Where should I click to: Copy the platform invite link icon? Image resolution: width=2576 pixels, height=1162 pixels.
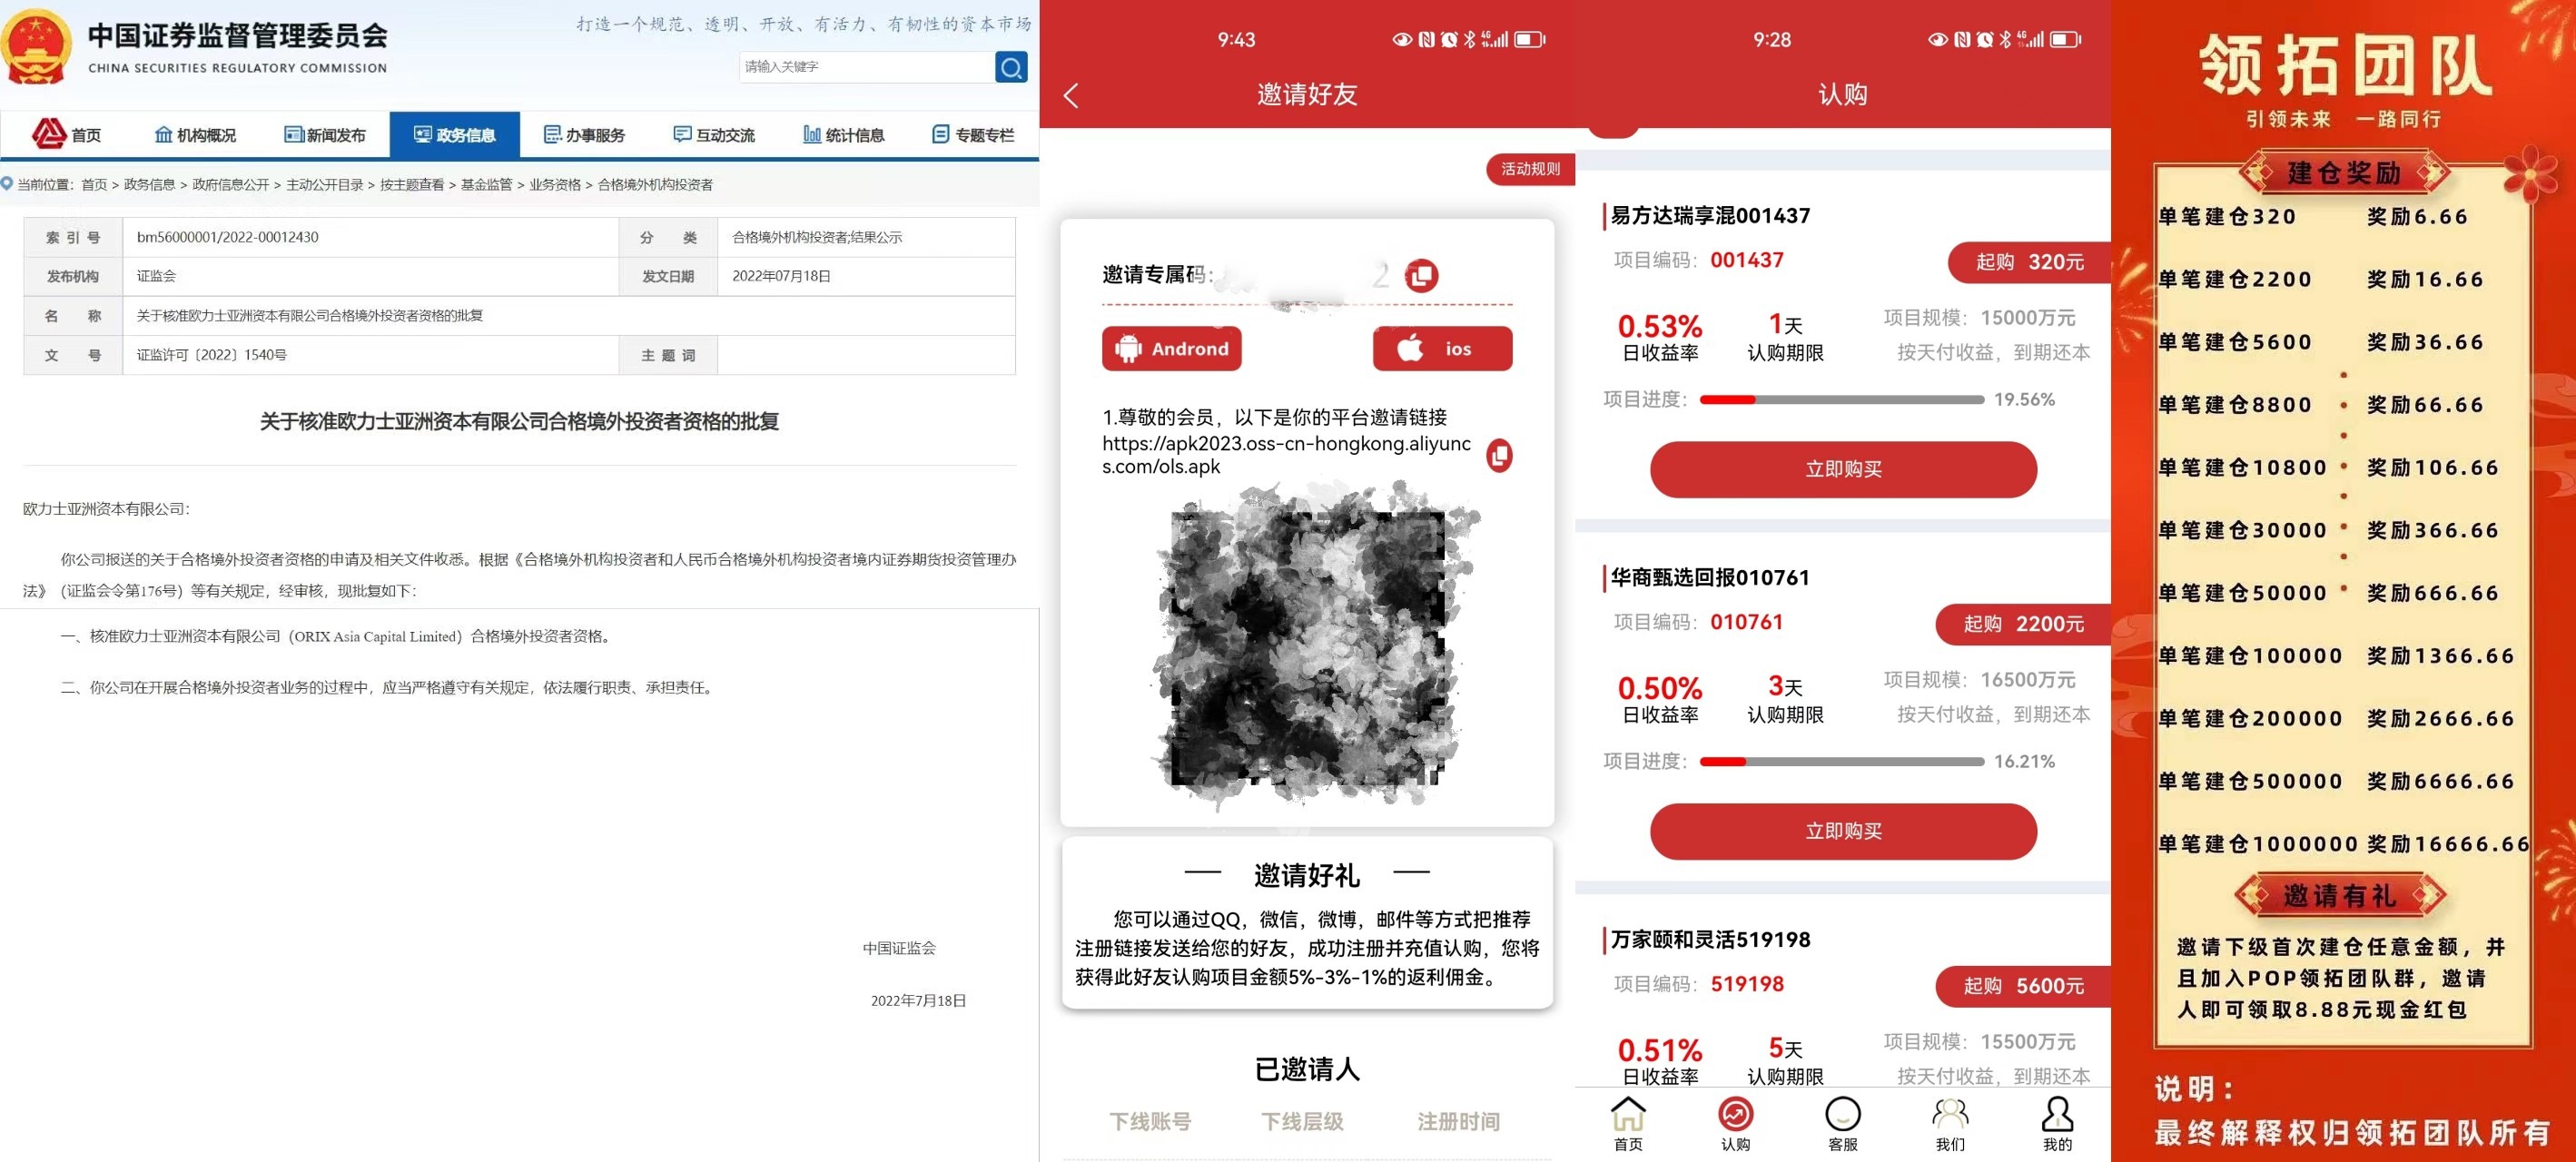click(1499, 456)
